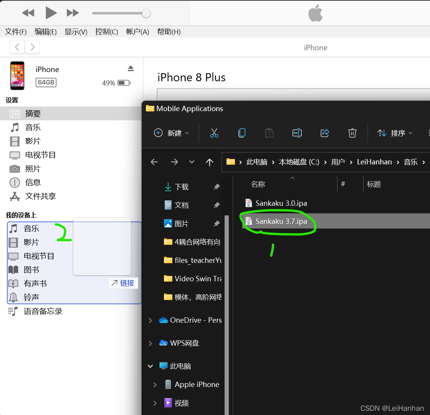Open the 帐户(A) menu
The image size is (430, 415).
point(137,32)
